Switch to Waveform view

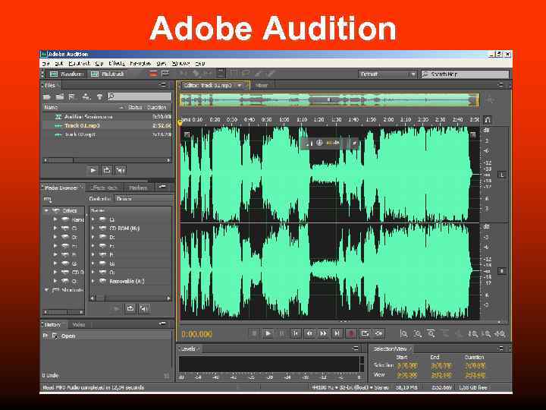66,74
